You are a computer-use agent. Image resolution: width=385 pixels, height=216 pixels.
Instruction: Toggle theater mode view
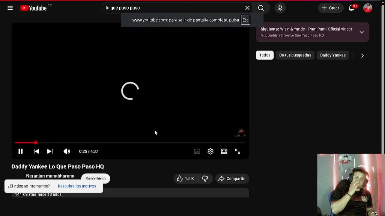click(224, 151)
